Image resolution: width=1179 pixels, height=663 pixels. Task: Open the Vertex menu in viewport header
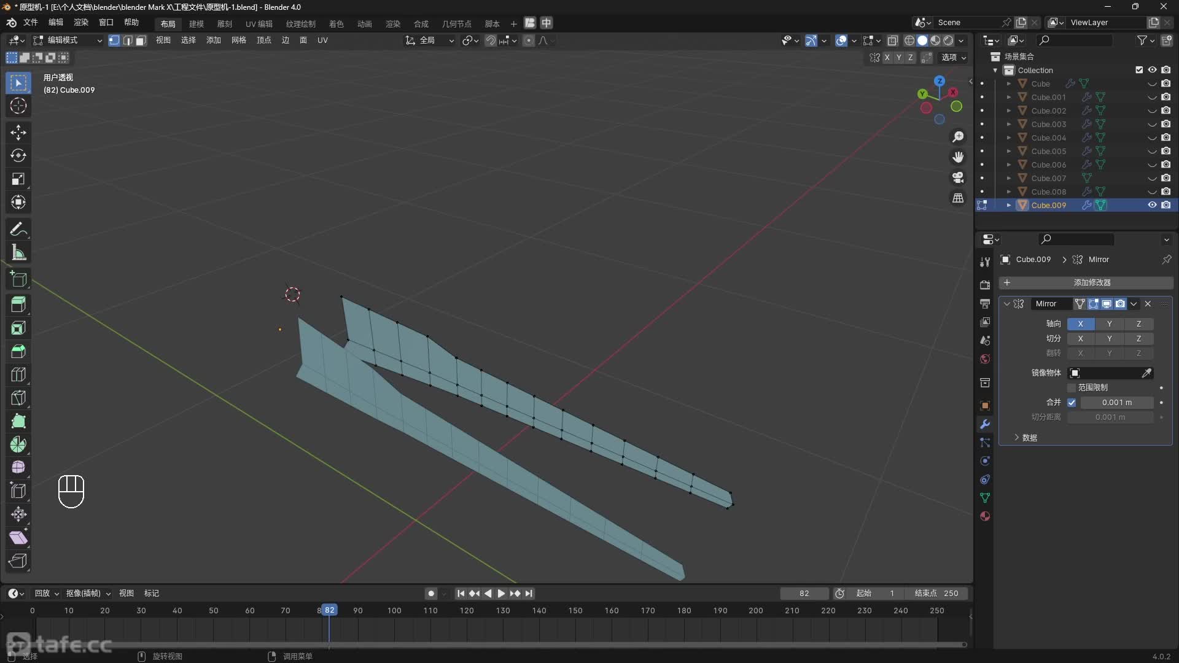[x=264, y=41]
